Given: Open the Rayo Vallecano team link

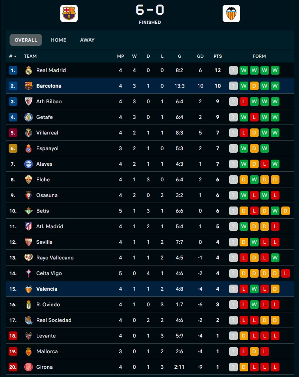Looking at the screenshot, I should 55,258.
